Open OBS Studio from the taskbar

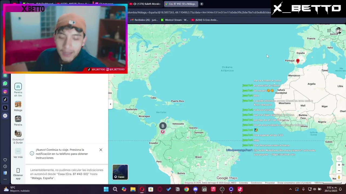coord(222,189)
